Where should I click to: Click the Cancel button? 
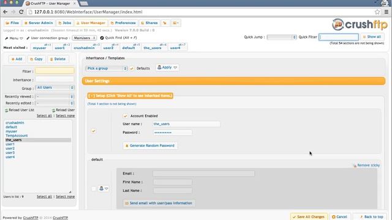pyautogui.click(x=339, y=217)
